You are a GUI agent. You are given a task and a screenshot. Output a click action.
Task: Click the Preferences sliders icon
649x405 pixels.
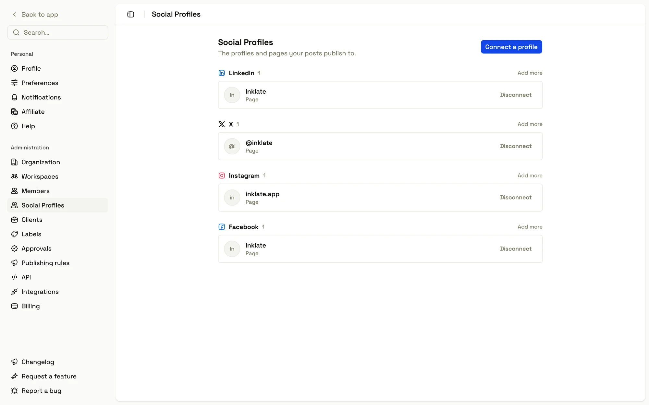[14, 83]
